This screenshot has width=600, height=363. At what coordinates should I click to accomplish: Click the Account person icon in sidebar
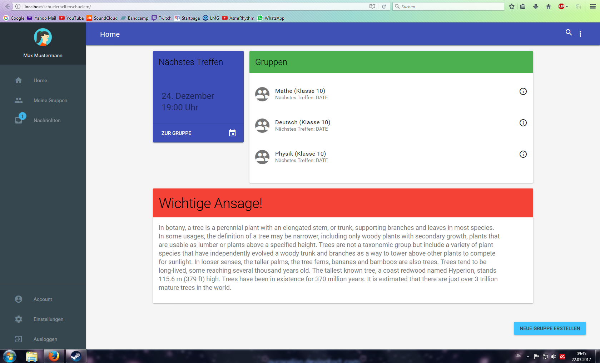tap(19, 299)
